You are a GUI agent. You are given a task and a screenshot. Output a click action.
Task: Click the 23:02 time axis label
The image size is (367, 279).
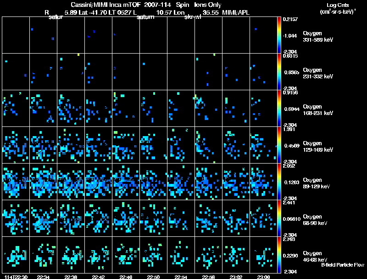click(236, 277)
